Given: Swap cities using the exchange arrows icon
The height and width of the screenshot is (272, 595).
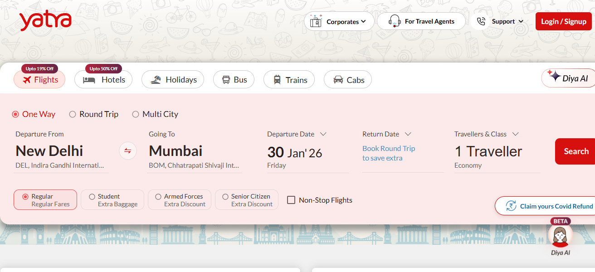Looking at the screenshot, I should click(x=127, y=151).
